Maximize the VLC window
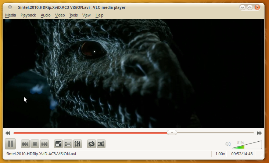The width and height of the screenshot is (269, 163). [250, 7]
